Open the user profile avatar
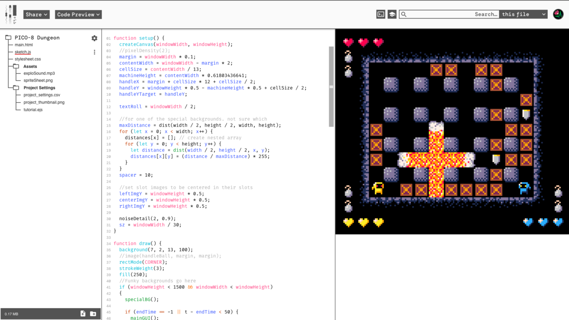 click(558, 14)
